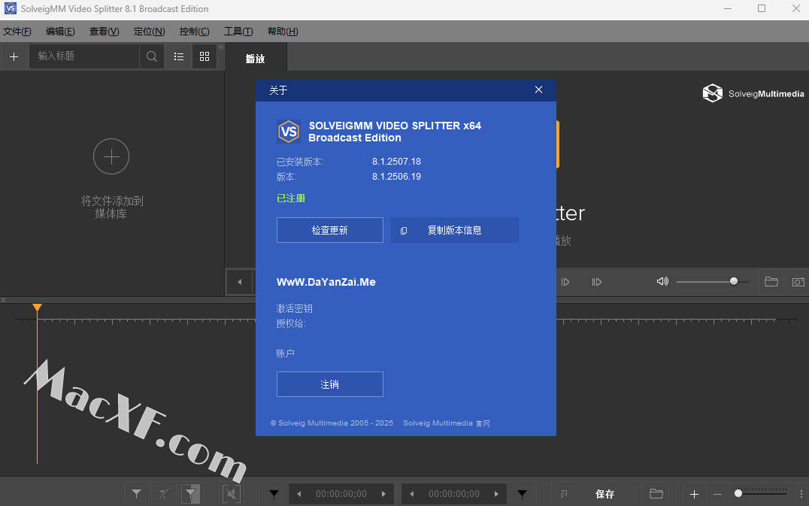The width and height of the screenshot is (809, 506).
Task: Click the installed version 8.1.2507.18
Action: [396, 162]
